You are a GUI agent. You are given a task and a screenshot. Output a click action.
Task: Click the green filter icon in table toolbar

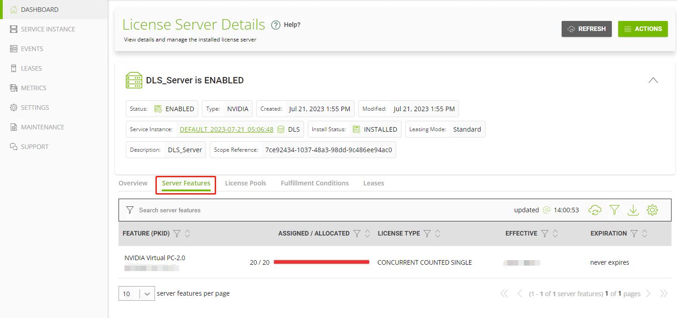[x=615, y=210]
